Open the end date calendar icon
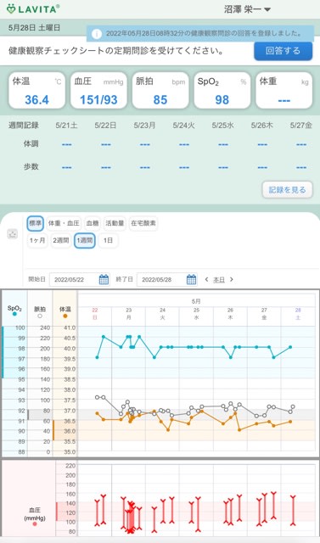The width and height of the screenshot is (320, 543). click(192, 279)
